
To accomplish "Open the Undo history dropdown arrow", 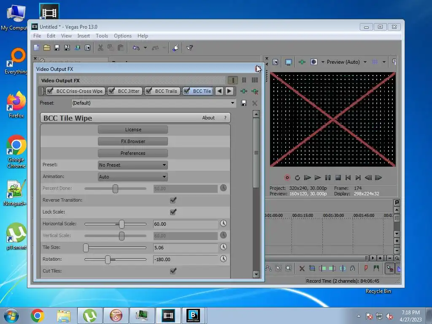I will 145,48.
